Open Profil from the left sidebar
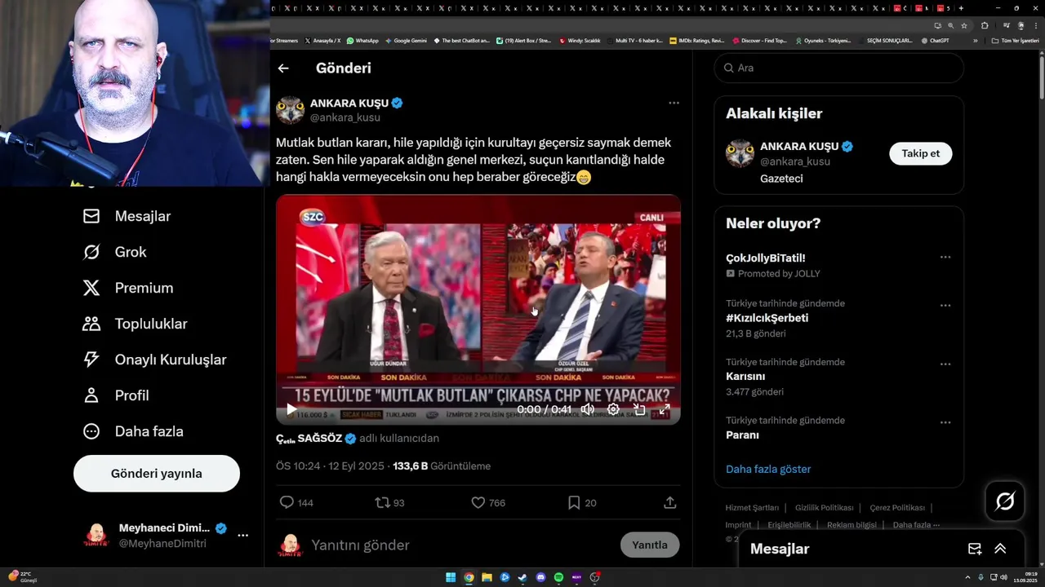Image resolution: width=1045 pixels, height=587 pixels. click(x=116, y=395)
